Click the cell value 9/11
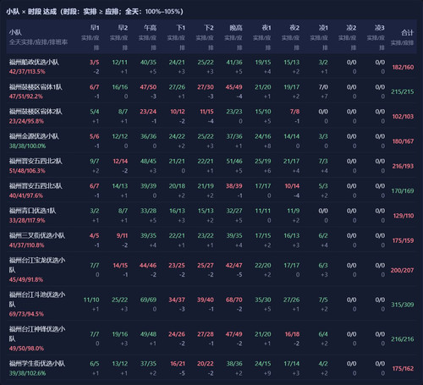 click(x=122, y=236)
